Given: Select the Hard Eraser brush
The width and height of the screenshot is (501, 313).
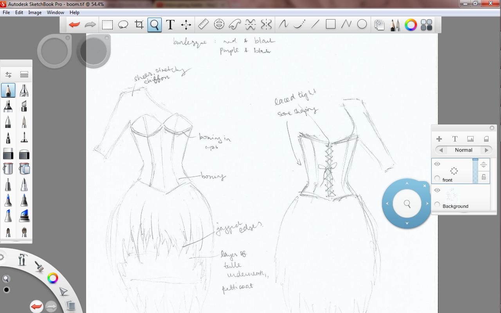Looking at the screenshot, I should pos(8,154).
